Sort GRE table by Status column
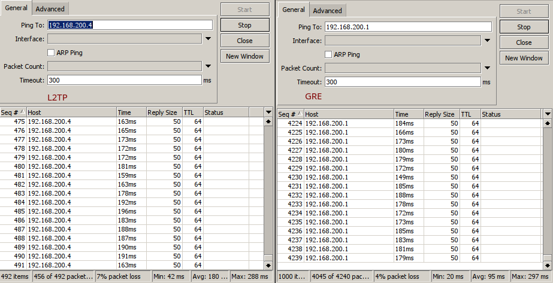Viewport: 553px width, 283px height. (x=510, y=114)
